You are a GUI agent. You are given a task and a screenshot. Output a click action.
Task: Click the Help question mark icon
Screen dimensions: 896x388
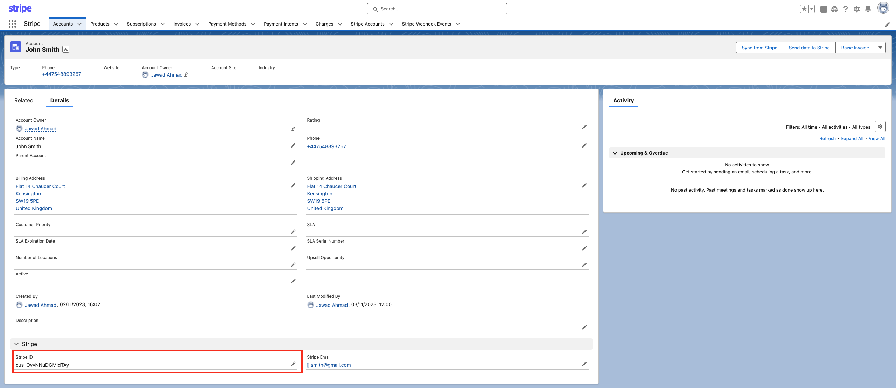tap(845, 9)
